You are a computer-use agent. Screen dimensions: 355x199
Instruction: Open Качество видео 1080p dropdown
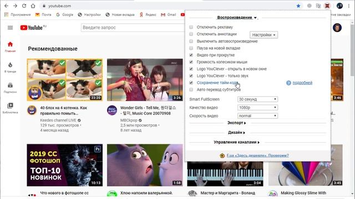click(x=257, y=108)
